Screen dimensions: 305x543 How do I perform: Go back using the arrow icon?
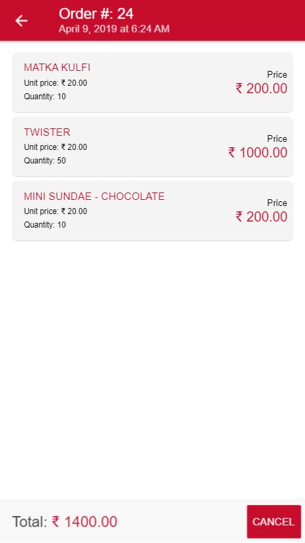click(21, 21)
